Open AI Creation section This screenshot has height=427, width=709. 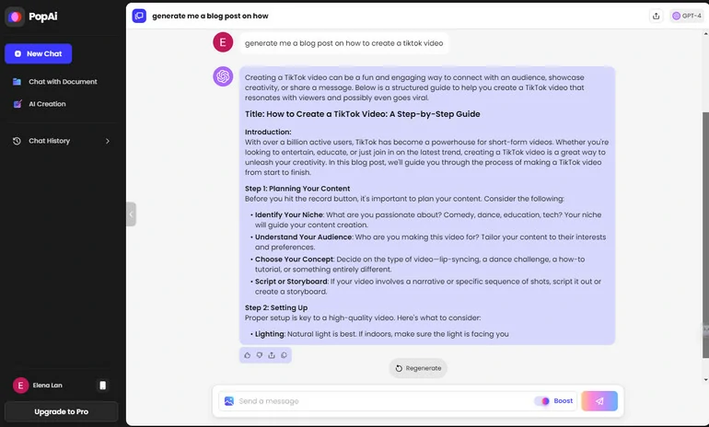pyautogui.click(x=40, y=104)
